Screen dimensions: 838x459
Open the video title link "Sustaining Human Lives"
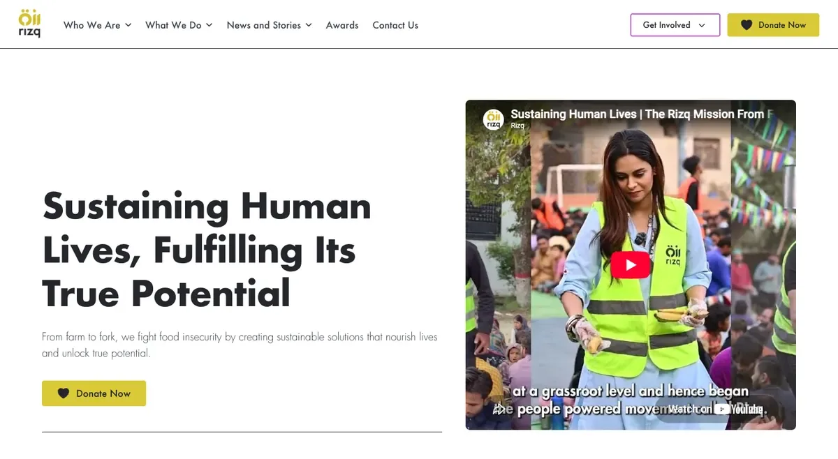click(642, 114)
